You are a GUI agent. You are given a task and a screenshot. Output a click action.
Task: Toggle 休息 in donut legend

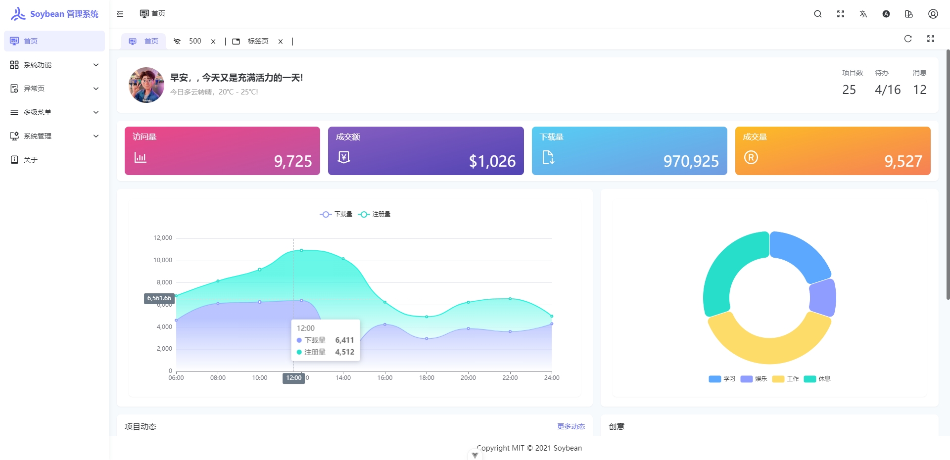pyautogui.click(x=817, y=379)
